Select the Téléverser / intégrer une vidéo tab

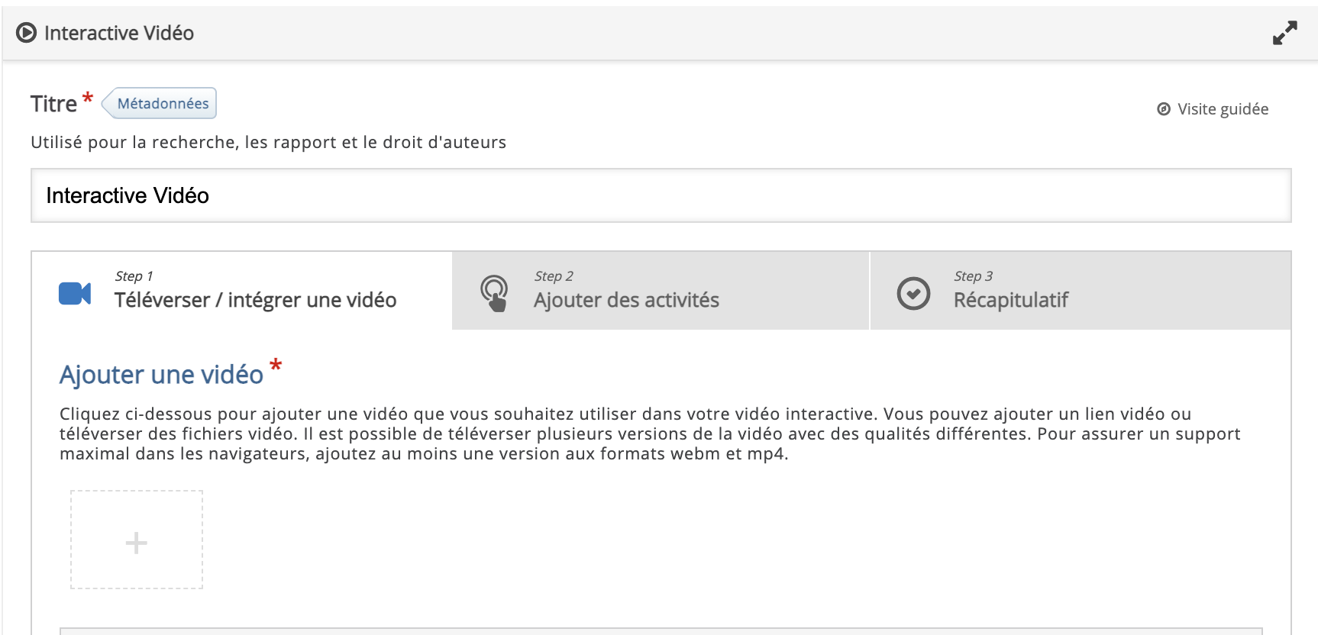point(255,300)
